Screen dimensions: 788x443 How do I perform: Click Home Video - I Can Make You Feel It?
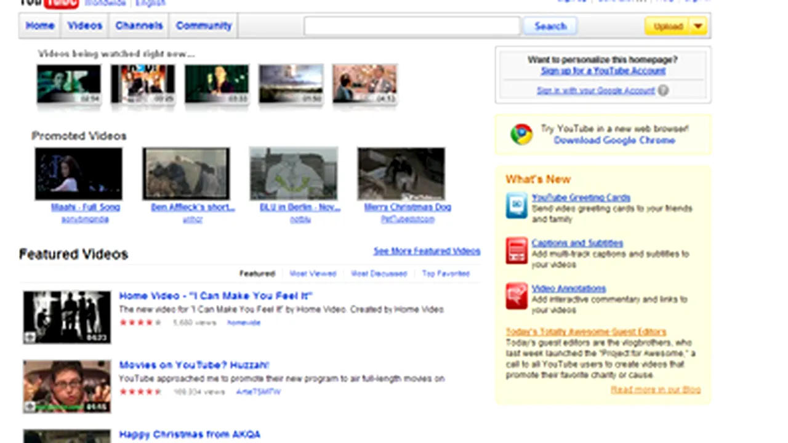pos(216,296)
